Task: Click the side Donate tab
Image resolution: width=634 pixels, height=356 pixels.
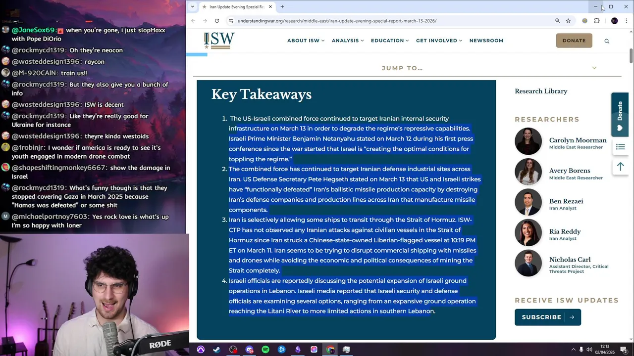Action: point(620,114)
